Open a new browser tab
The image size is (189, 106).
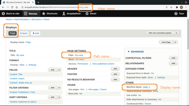(38, 2)
